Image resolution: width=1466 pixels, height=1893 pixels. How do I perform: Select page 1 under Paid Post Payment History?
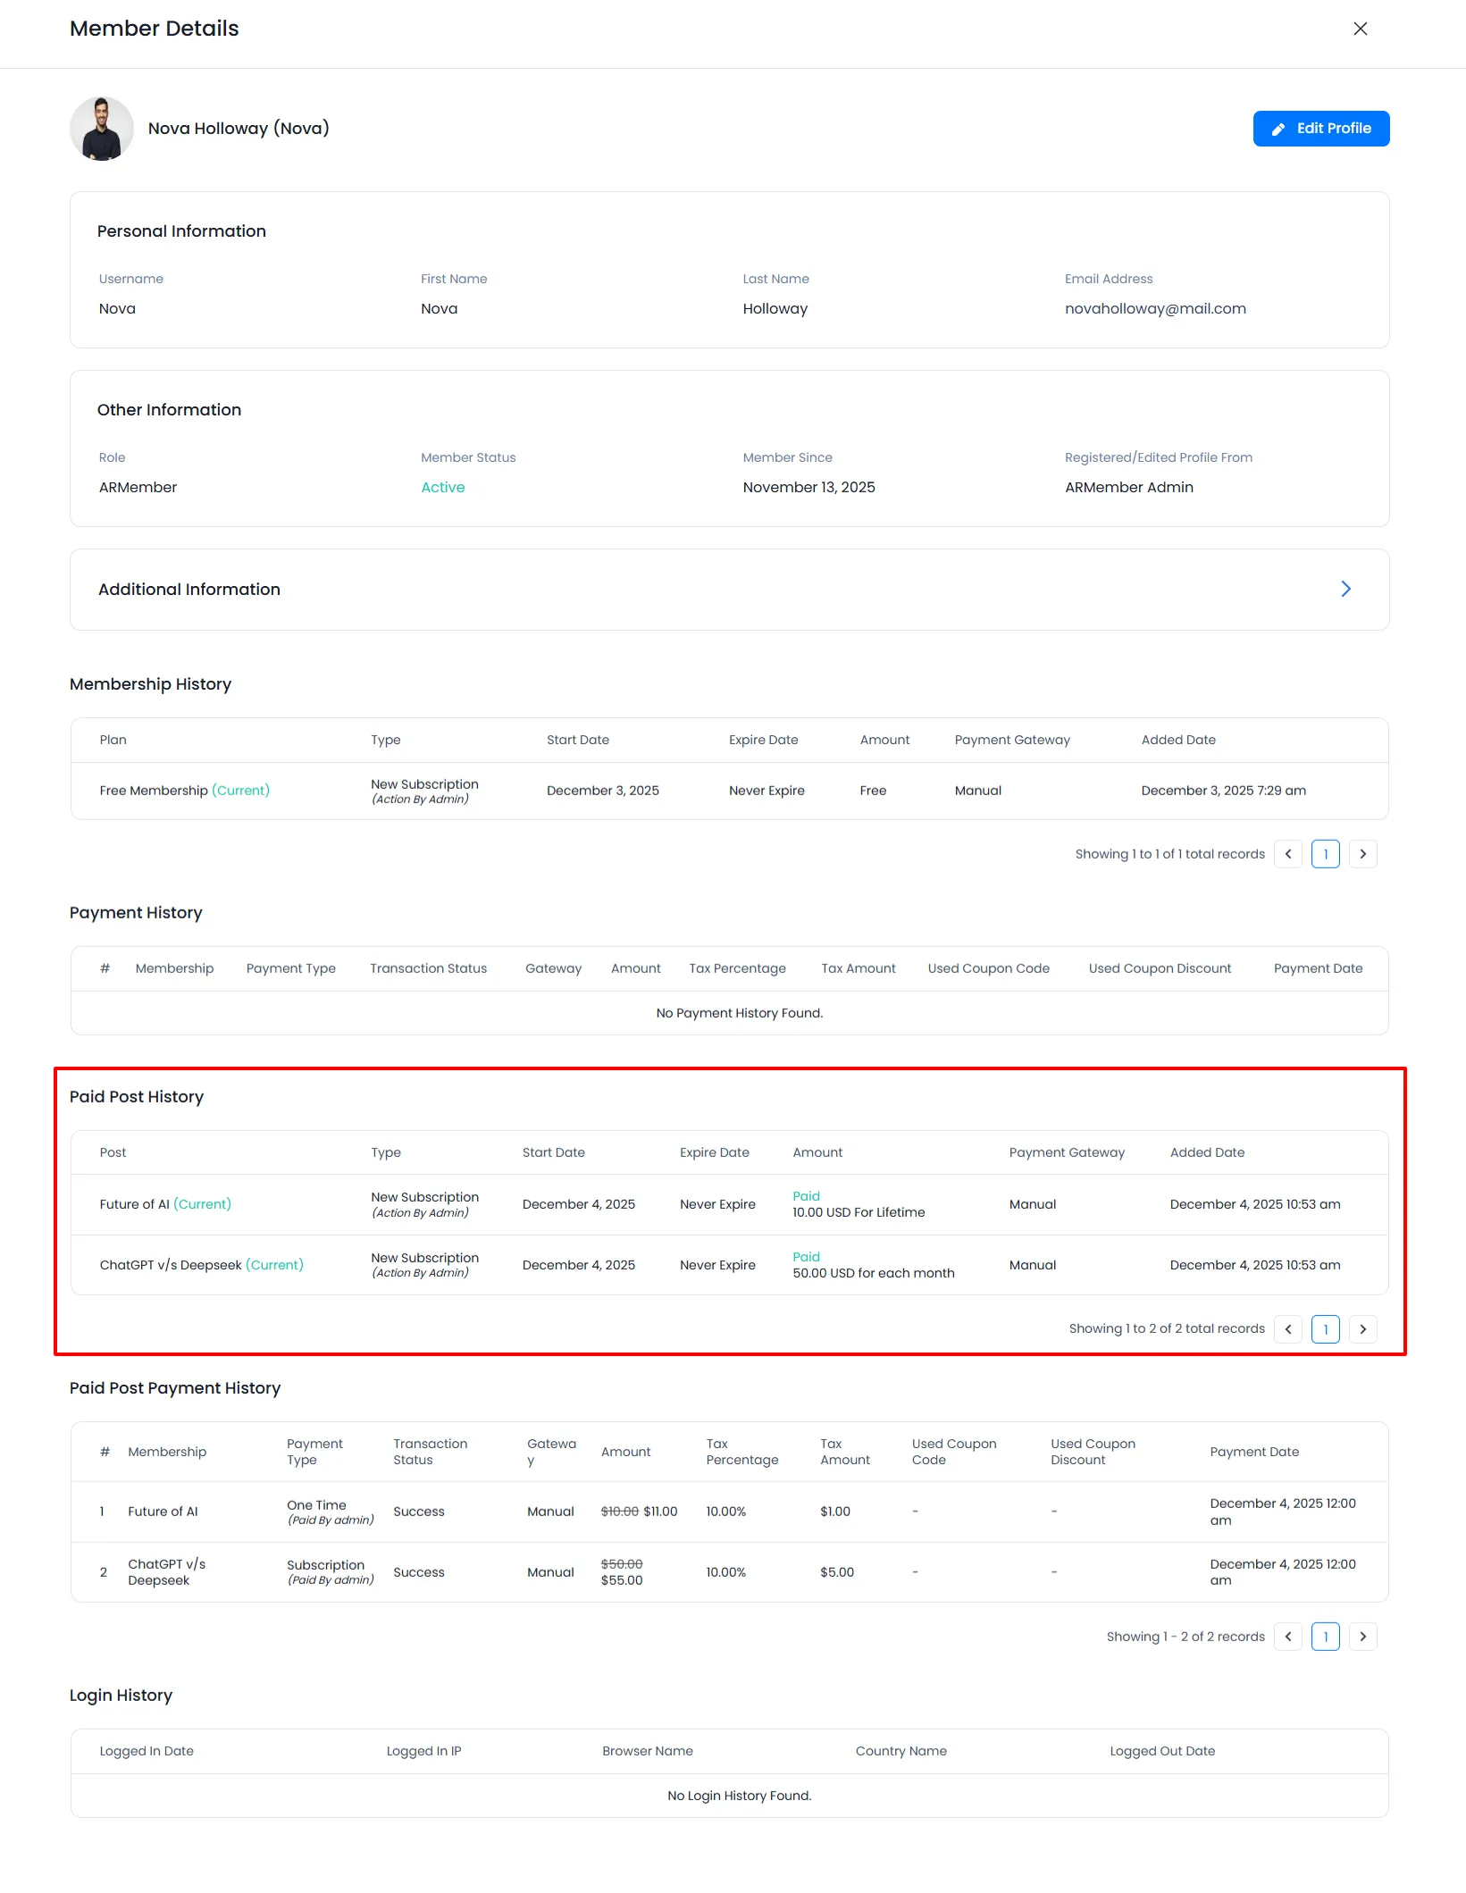coord(1326,1636)
